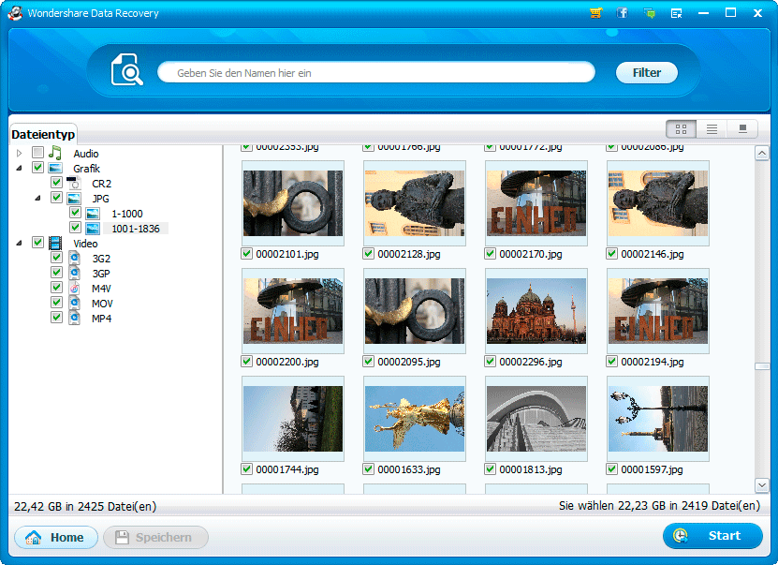Expand the Audio tree node
778x565 pixels.
[19, 153]
